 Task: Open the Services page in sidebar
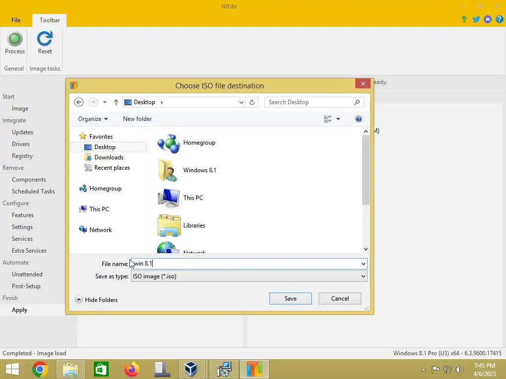22,239
